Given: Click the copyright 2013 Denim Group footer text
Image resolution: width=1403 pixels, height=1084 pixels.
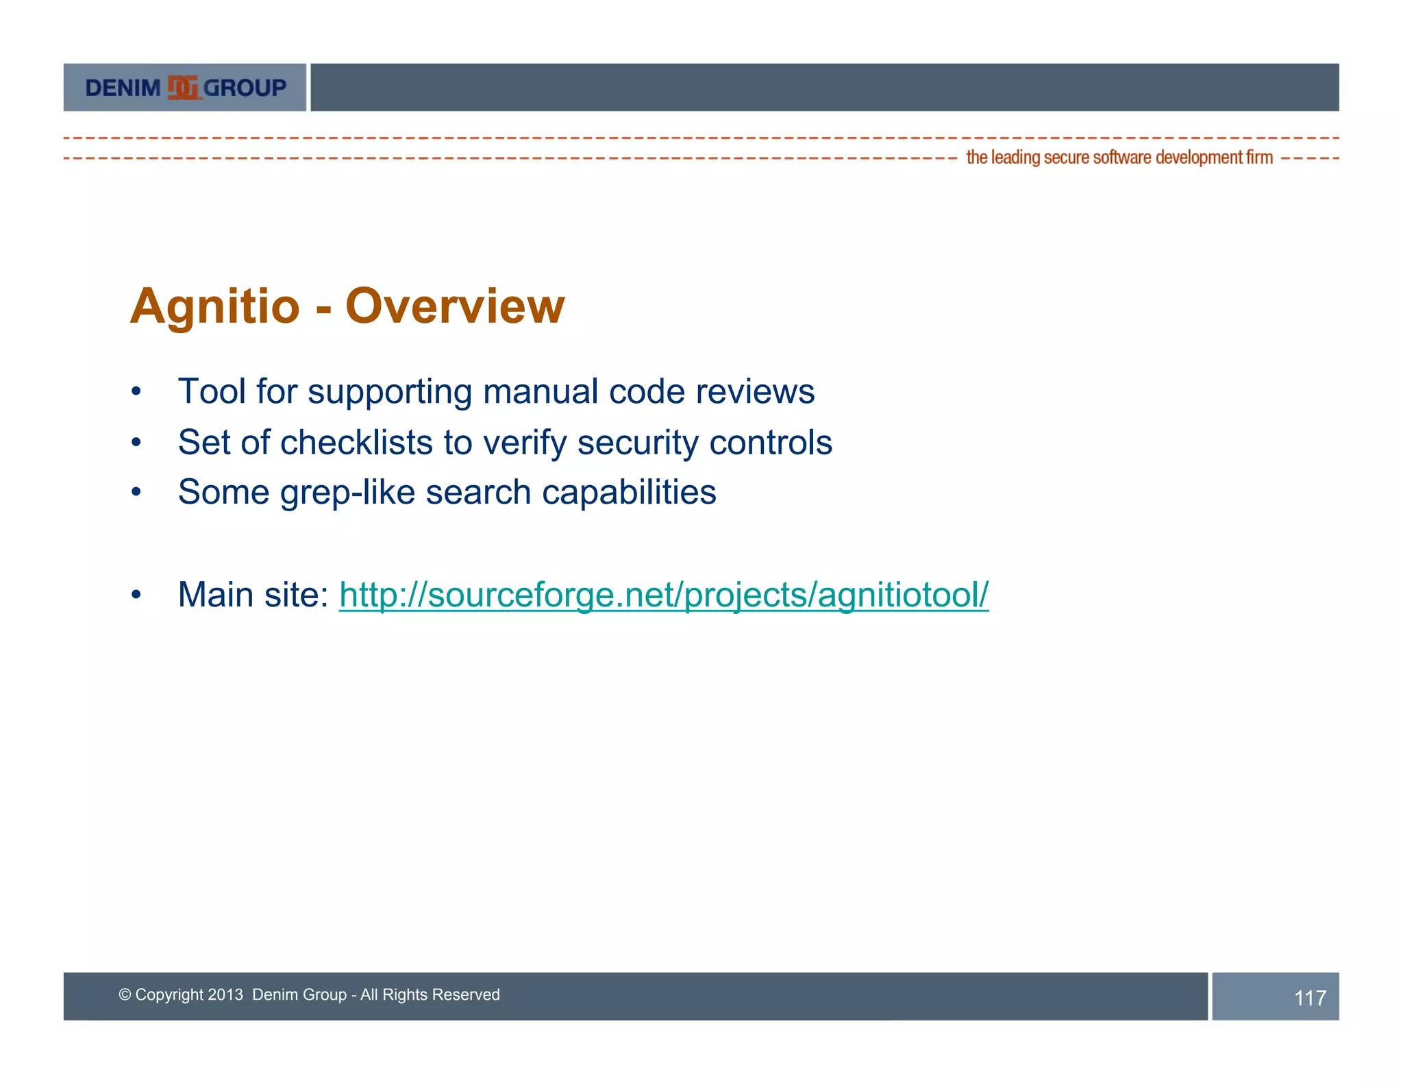Looking at the screenshot, I should pos(309,994).
